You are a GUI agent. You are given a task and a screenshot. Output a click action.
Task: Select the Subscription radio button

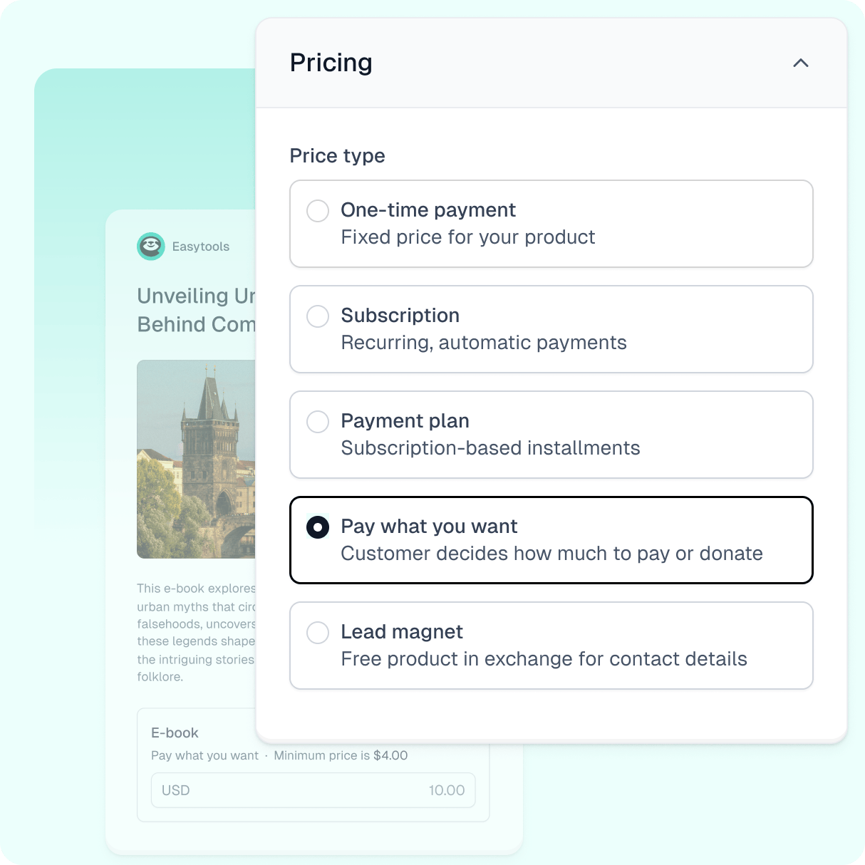[318, 316]
